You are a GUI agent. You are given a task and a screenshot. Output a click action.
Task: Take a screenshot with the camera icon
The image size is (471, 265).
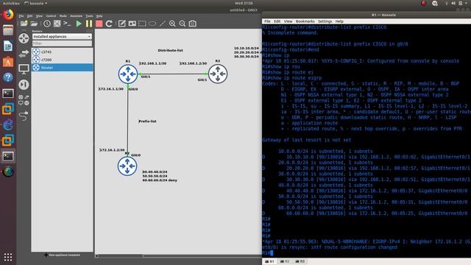(193, 24)
